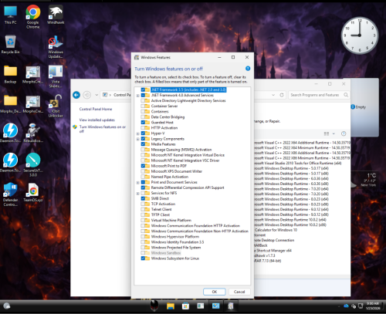Open View installed updates link
Screen dimensions: 386x314
(x=97, y=120)
